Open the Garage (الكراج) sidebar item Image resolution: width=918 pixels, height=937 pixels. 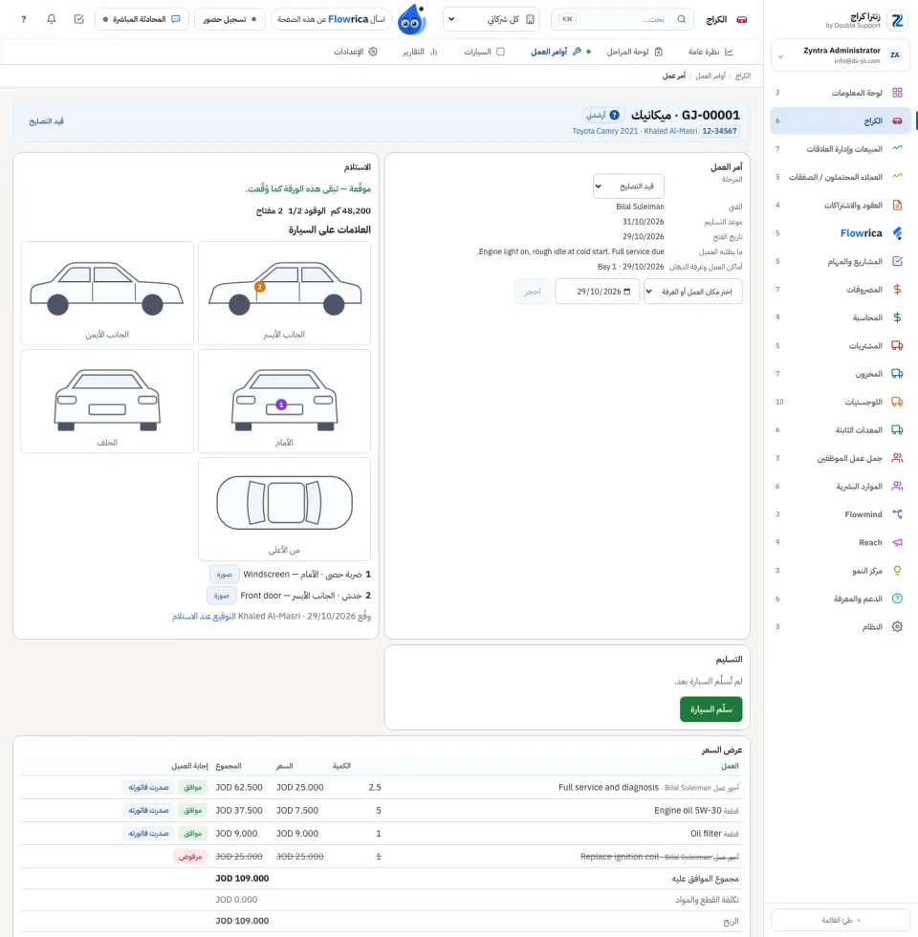click(841, 120)
